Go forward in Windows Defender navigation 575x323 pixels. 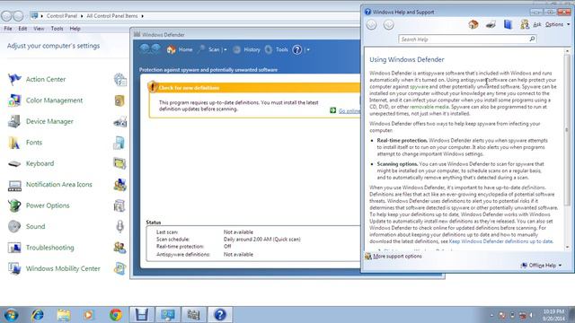156,49
